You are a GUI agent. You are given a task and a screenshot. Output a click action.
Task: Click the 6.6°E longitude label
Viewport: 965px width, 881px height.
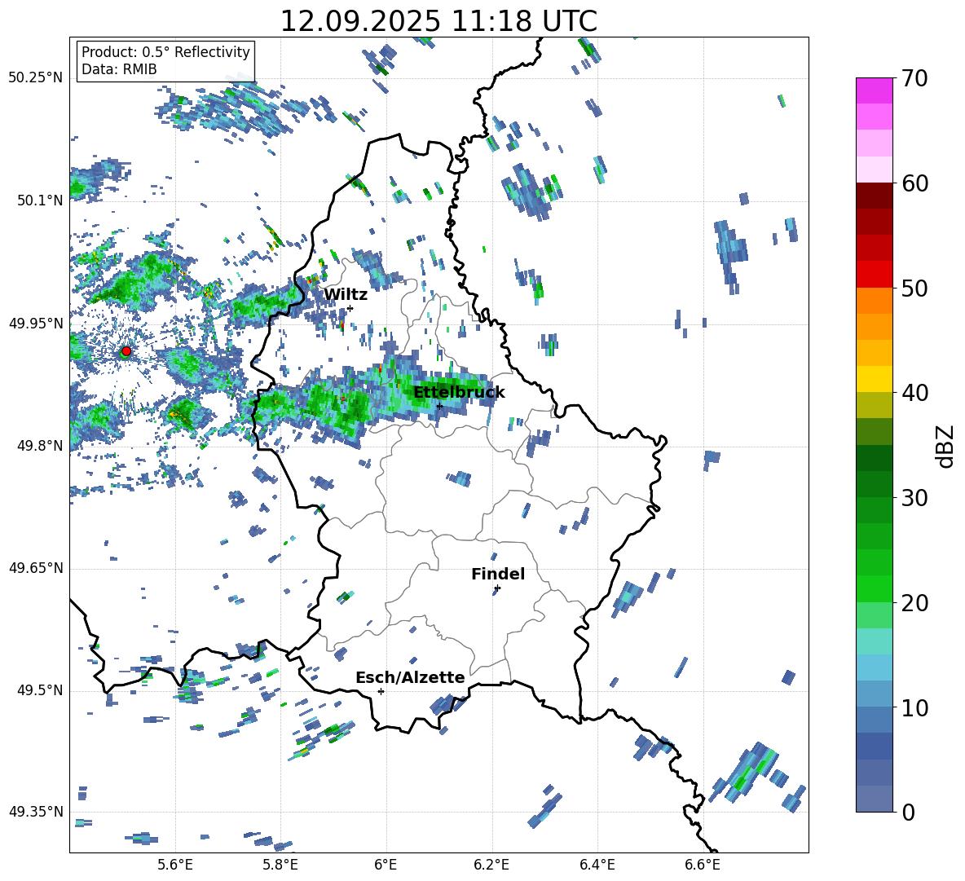703,865
